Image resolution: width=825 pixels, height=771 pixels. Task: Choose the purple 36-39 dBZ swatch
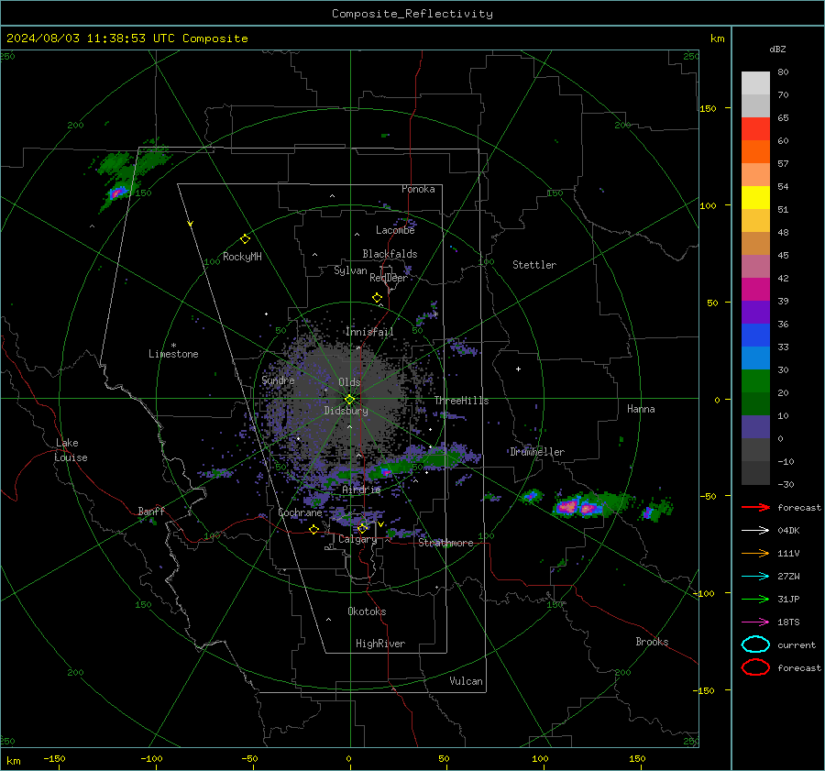click(755, 312)
